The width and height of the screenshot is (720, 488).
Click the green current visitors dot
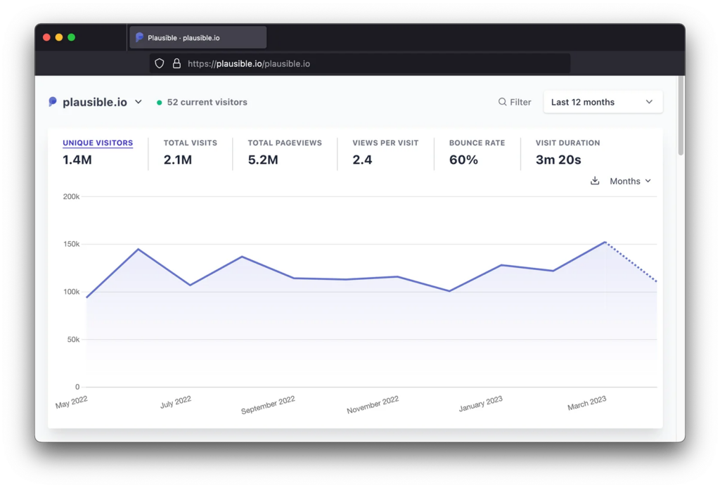(x=160, y=103)
